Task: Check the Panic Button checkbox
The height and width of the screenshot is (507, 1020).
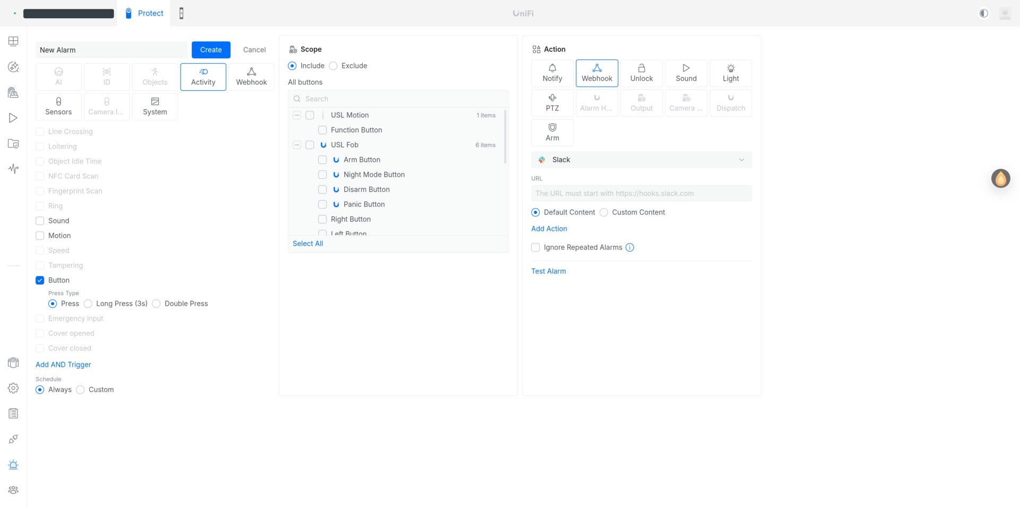Action: pyautogui.click(x=322, y=204)
